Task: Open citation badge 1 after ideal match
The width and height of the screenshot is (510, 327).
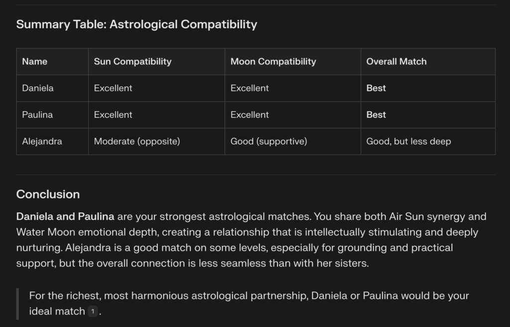Action: click(x=93, y=312)
